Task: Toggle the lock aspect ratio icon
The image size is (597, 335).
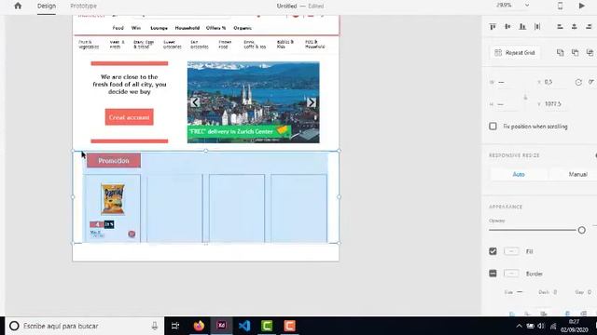Action: coord(525,97)
